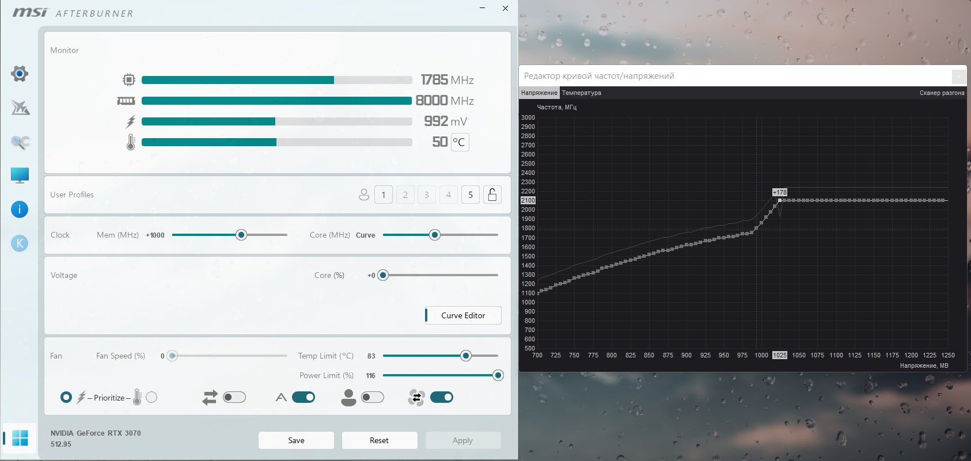Click the highlighted 1025 voltage axis label

point(779,355)
